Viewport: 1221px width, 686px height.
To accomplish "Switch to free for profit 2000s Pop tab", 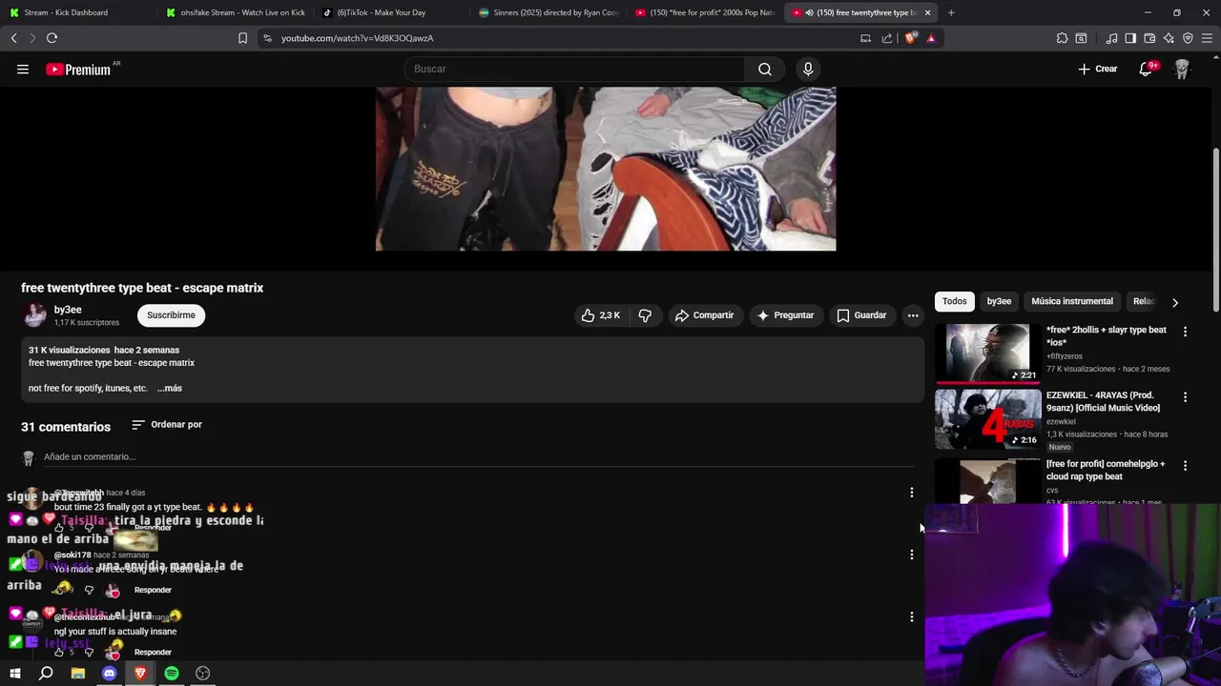I will point(705,12).
